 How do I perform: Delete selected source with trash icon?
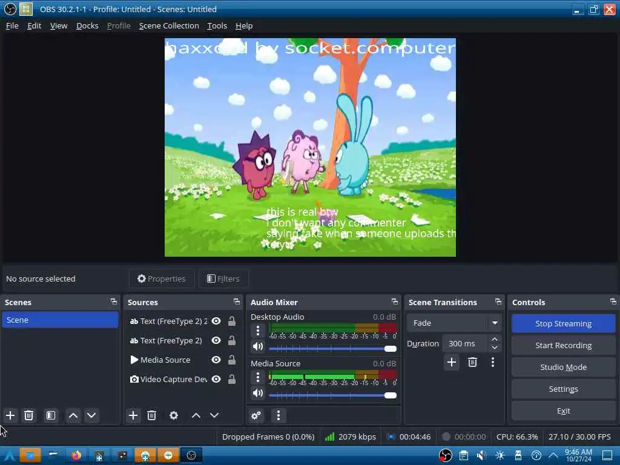point(151,415)
